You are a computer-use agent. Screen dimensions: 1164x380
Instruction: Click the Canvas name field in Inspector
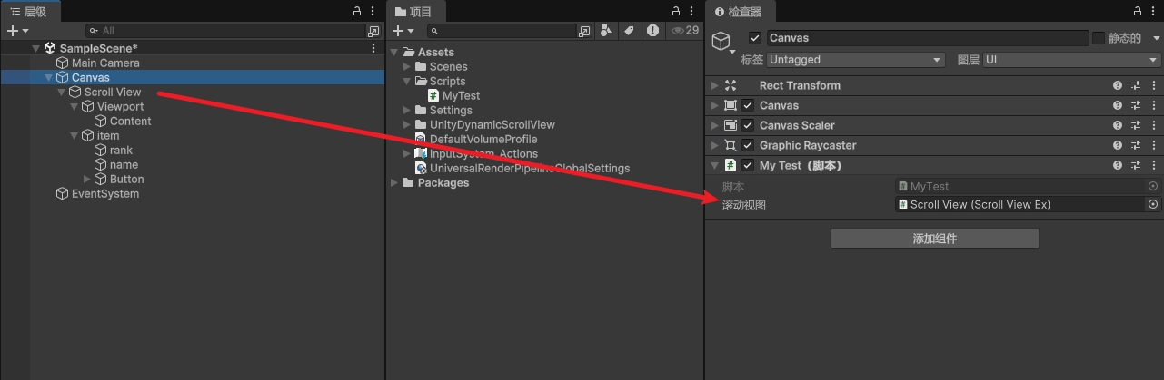coord(927,38)
